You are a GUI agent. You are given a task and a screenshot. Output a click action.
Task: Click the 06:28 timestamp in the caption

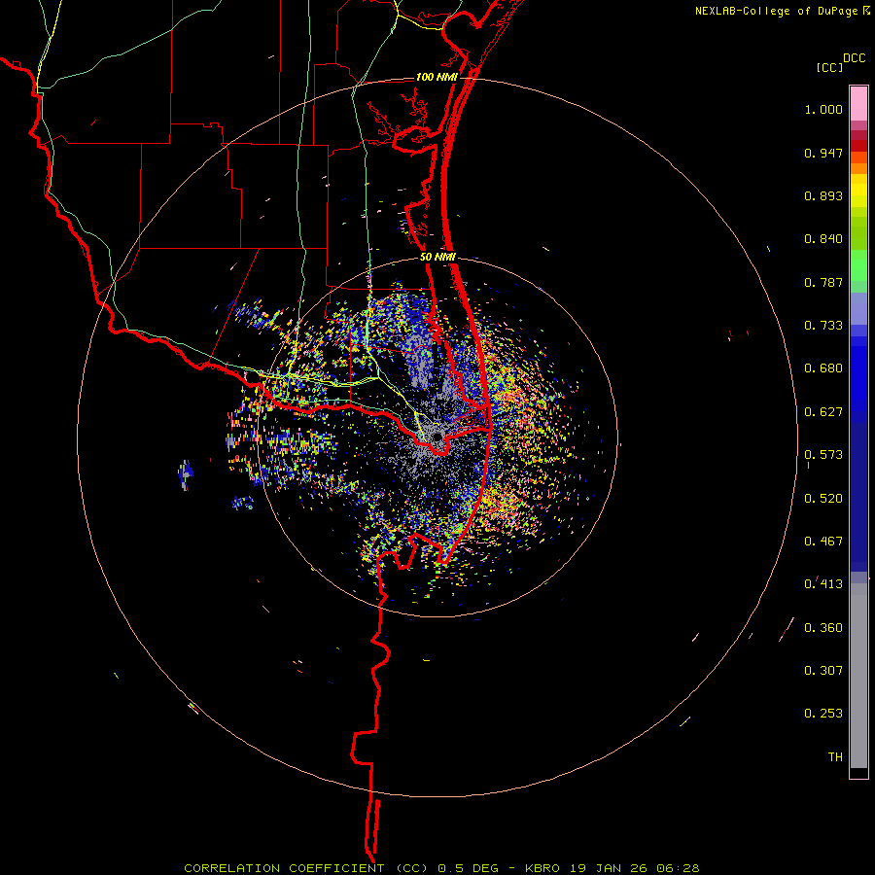coord(678,868)
